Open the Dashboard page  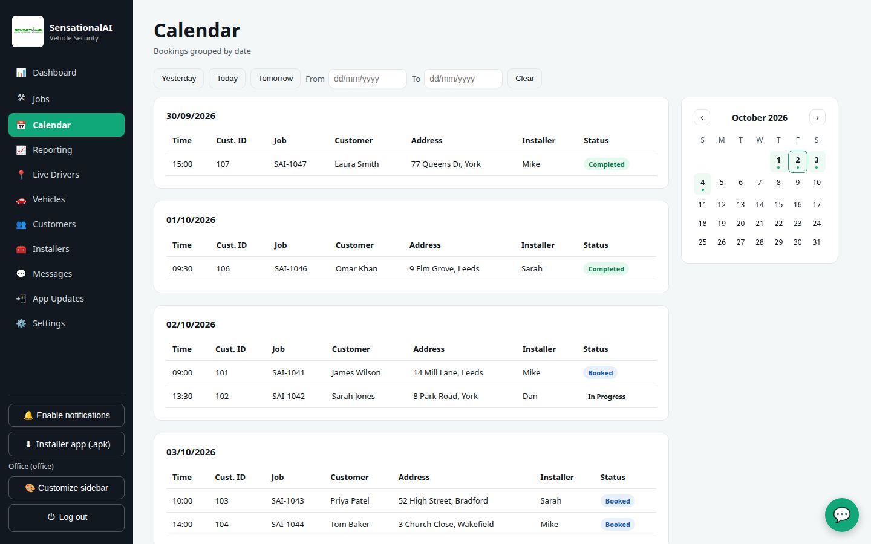point(67,73)
